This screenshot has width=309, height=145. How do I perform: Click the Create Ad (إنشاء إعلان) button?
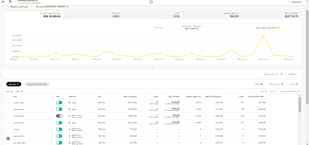click(x=13, y=84)
